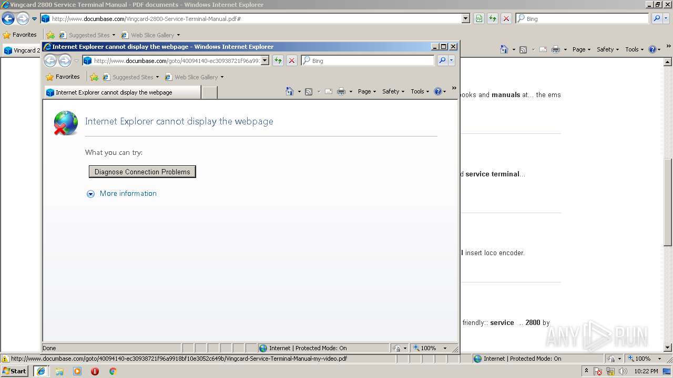673x378 pixels.
Task: Click main window address bar URL
Action: pyautogui.click(x=146, y=19)
